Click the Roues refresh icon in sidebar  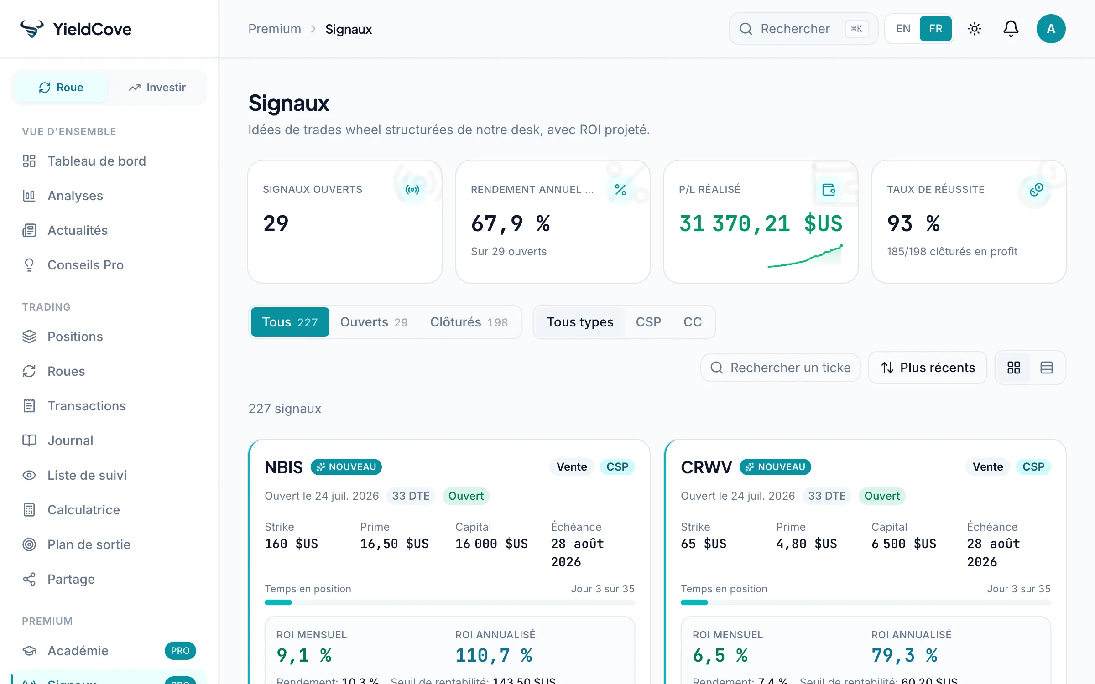(29, 371)
